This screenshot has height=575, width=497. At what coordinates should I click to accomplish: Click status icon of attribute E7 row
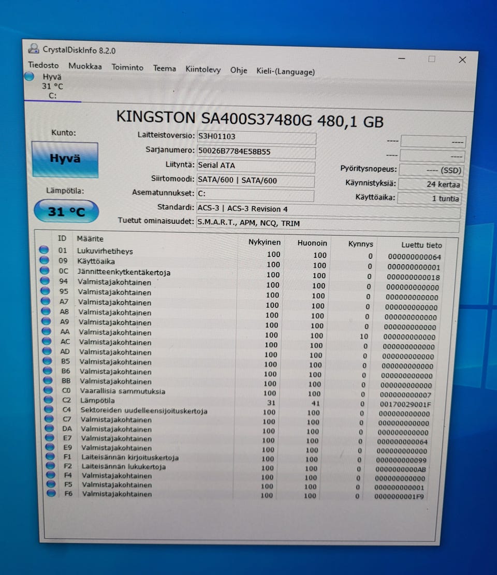tap(50, 437)
